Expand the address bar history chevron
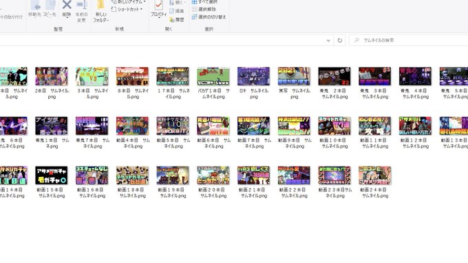Image resolution: width=468 pixels, height=263 pixels. [328, 41]
